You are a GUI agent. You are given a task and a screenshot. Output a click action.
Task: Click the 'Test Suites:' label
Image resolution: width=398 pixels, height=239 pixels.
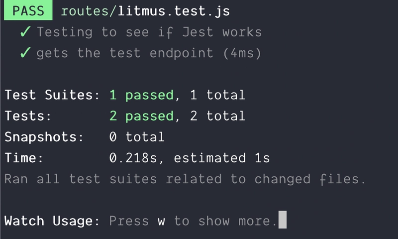[x=52, y=95]
